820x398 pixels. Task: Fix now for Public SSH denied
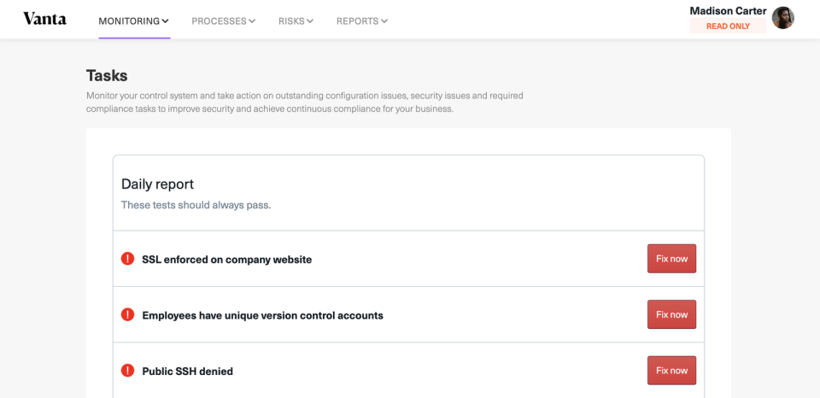click(x=671, y=371)
